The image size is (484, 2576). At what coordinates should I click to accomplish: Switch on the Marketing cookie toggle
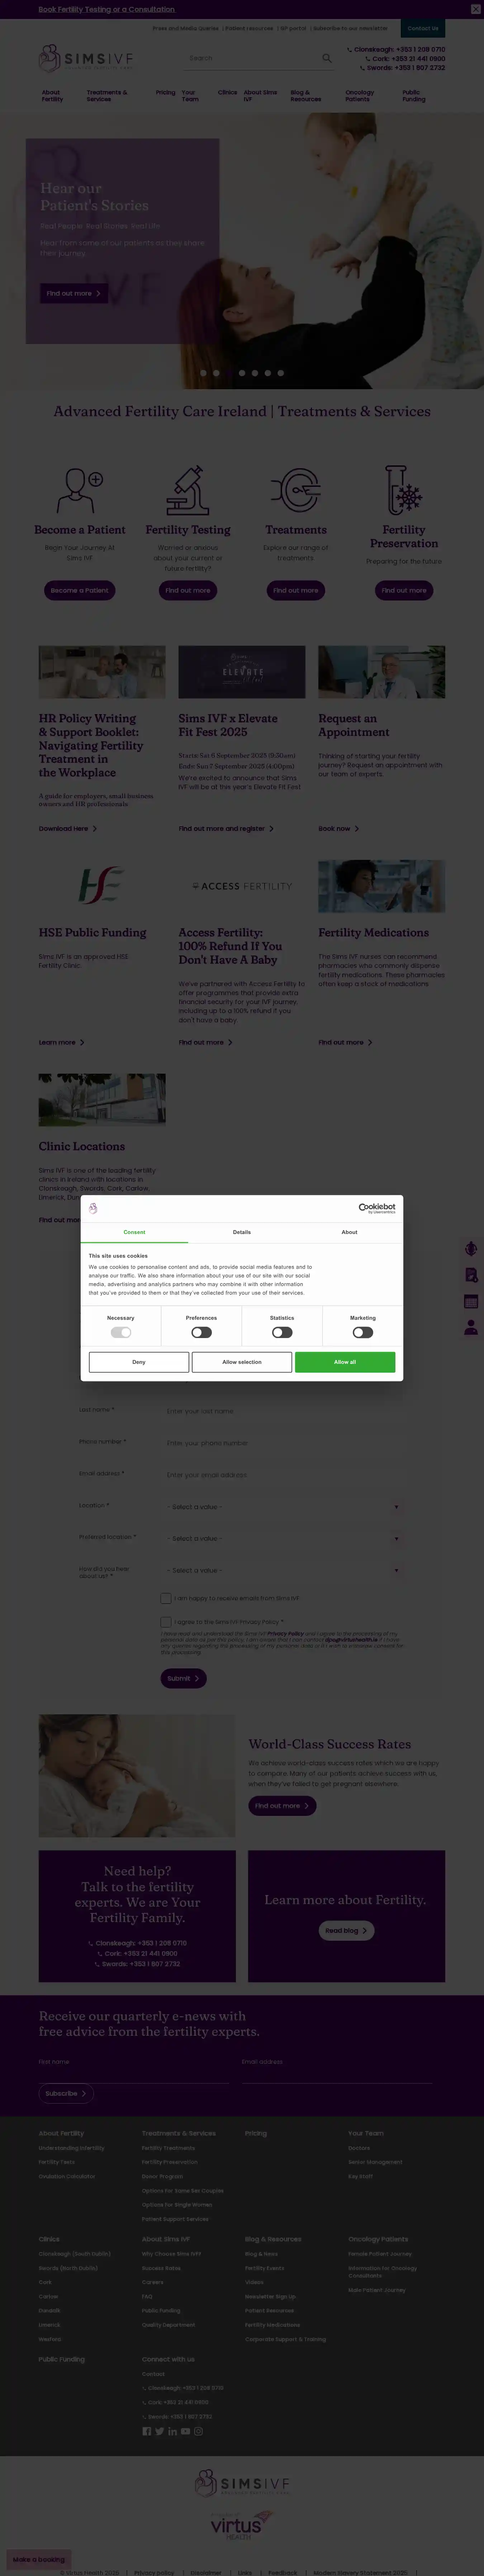(363, 1332)
